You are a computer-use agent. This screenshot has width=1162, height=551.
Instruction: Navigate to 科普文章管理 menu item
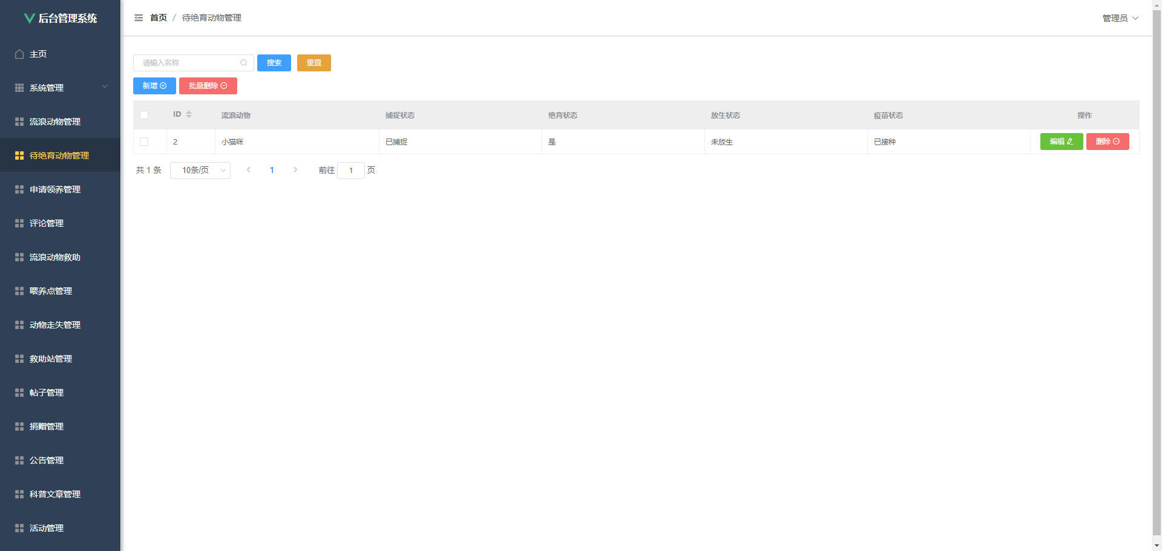(x=55, y=495)
